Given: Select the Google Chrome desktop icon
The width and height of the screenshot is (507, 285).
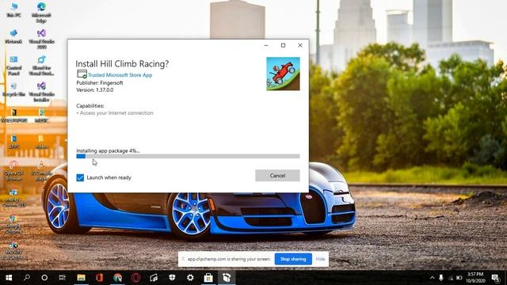Looking at the screenshot, I should 13,224.
